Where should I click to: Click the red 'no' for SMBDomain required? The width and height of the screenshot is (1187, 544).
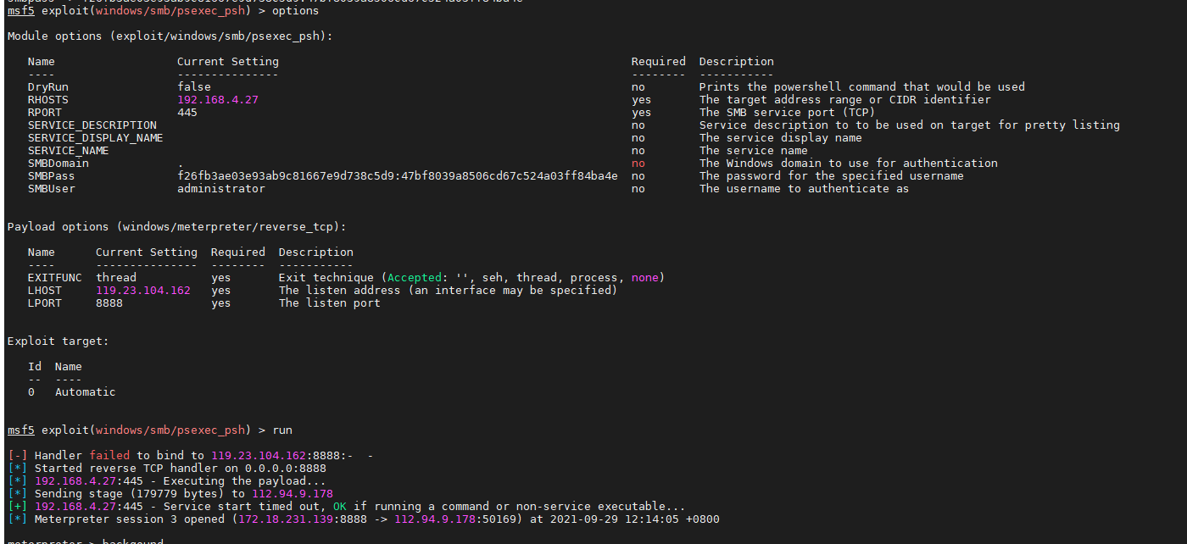pos(638,163)
